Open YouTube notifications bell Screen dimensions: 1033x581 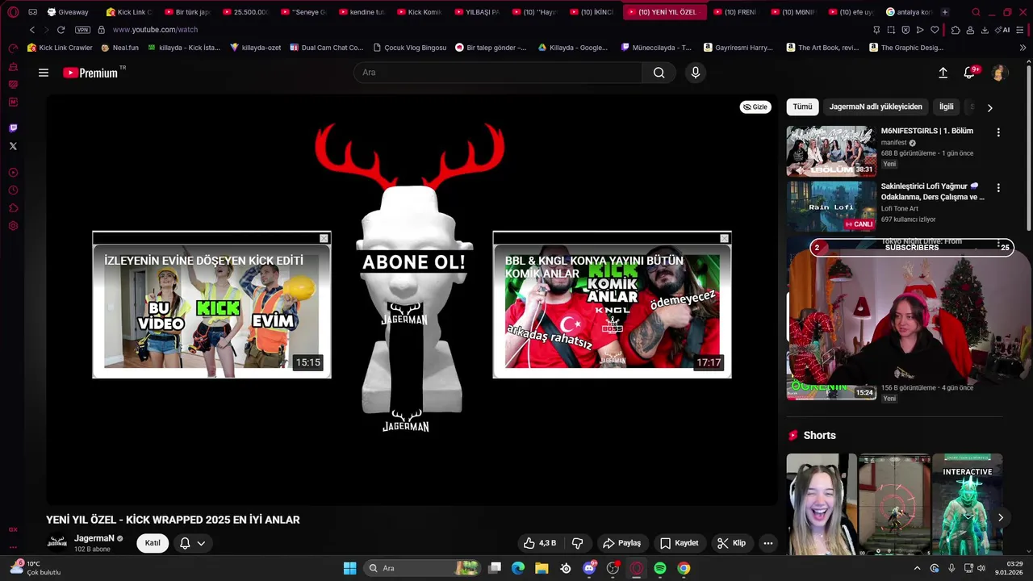coord(969,73)
